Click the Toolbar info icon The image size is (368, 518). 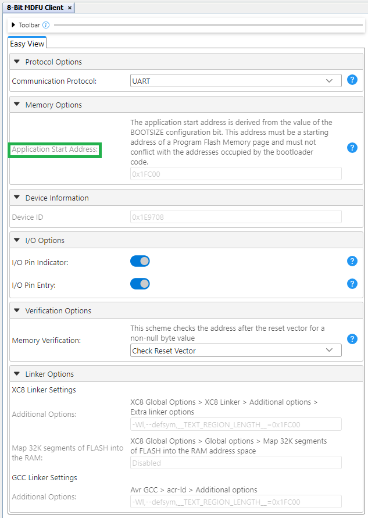click(x=46, y=26)
